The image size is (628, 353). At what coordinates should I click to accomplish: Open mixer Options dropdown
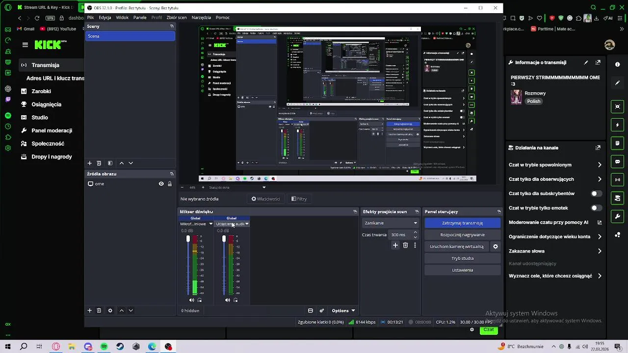click(343, 310)
